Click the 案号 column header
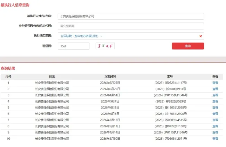The image size is (226, 147). tap(170, 77)
